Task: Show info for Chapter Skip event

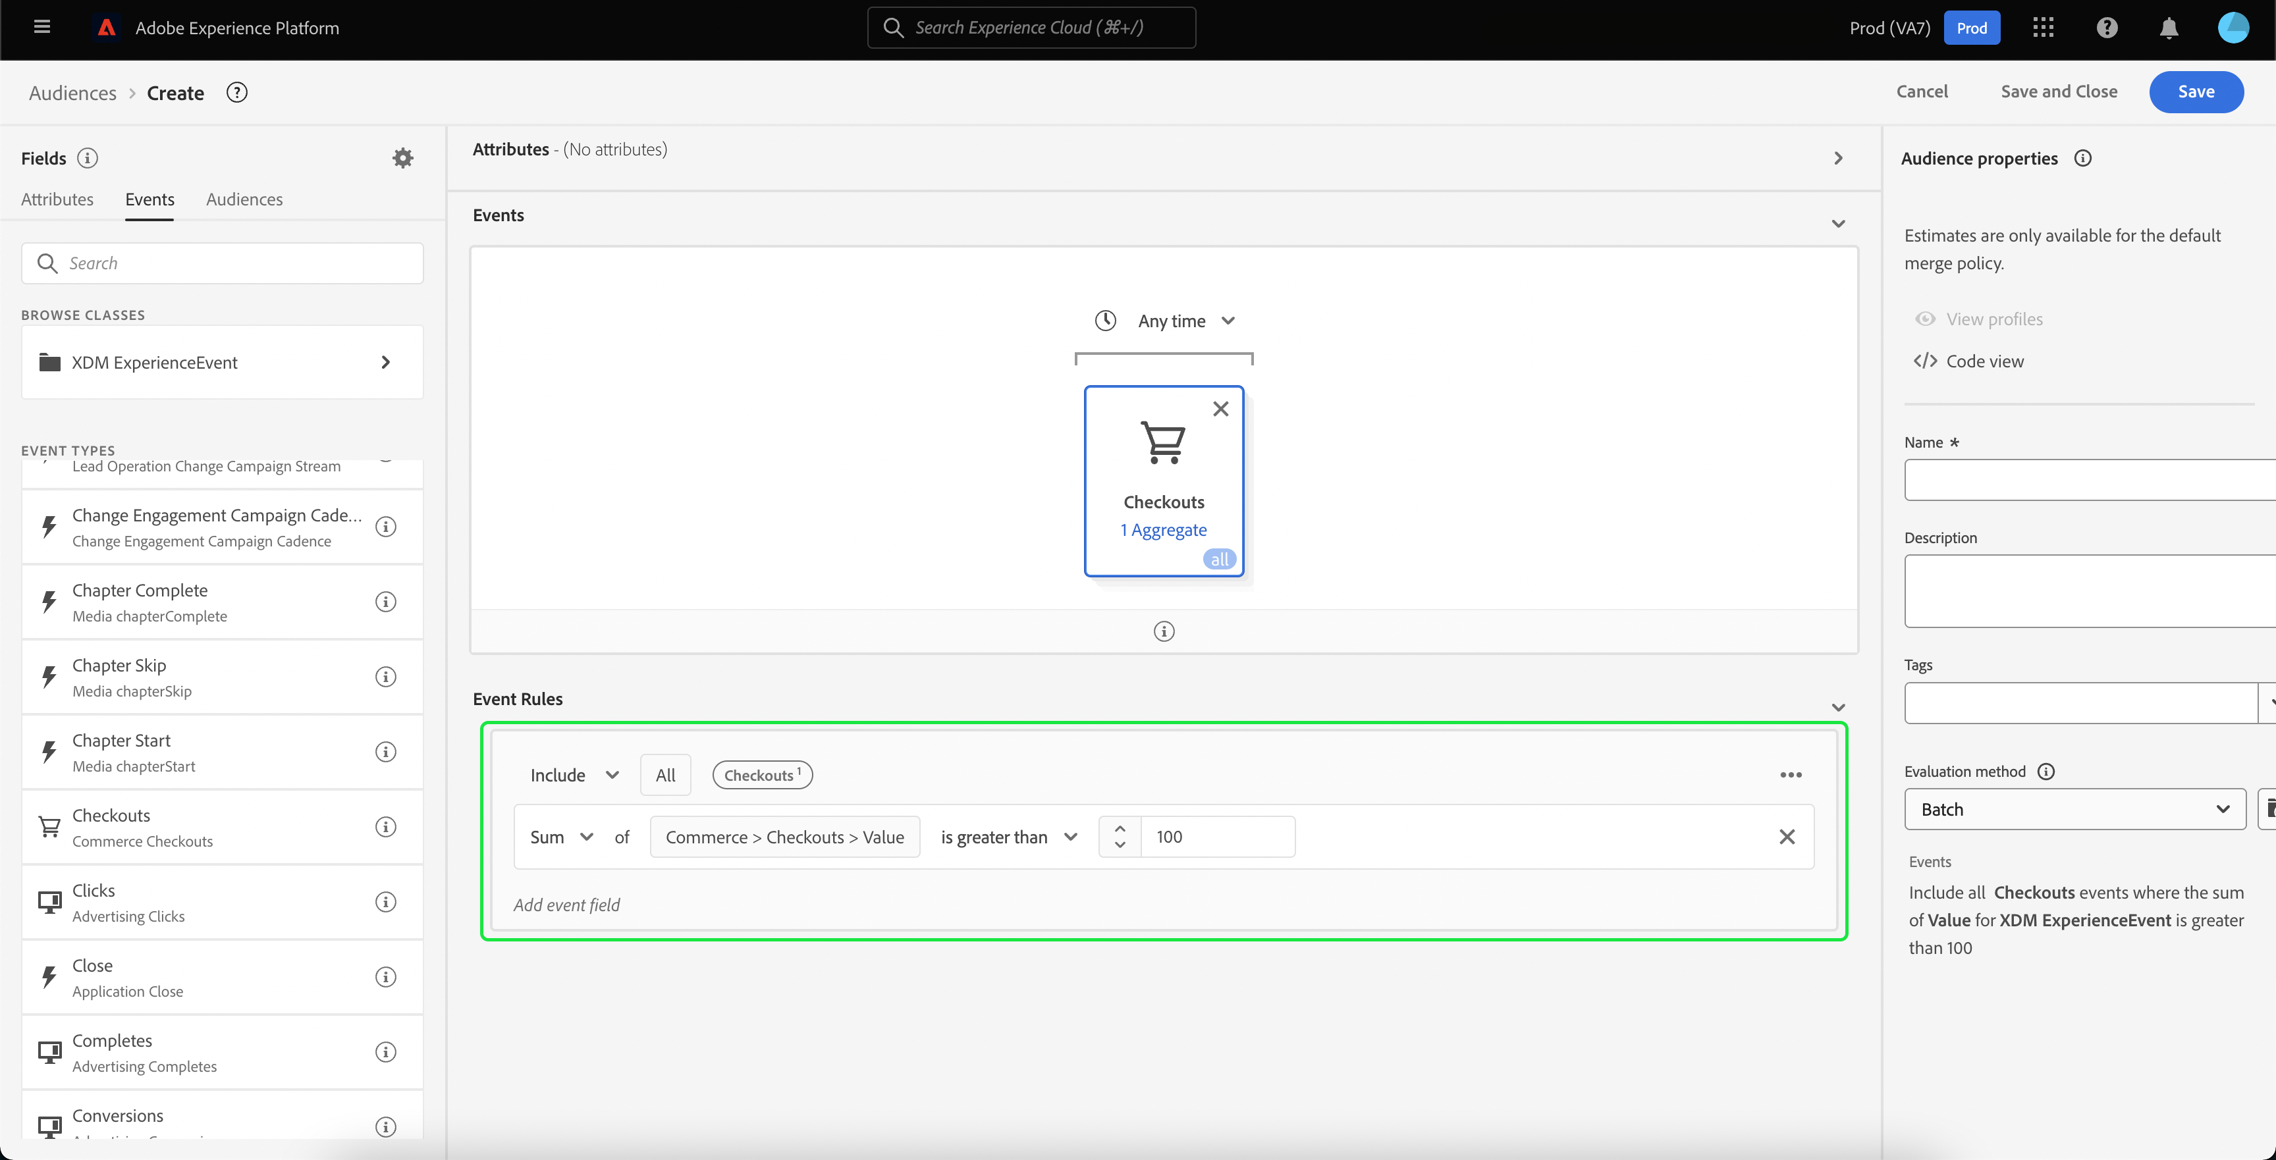Action: [x=385, y=677]
